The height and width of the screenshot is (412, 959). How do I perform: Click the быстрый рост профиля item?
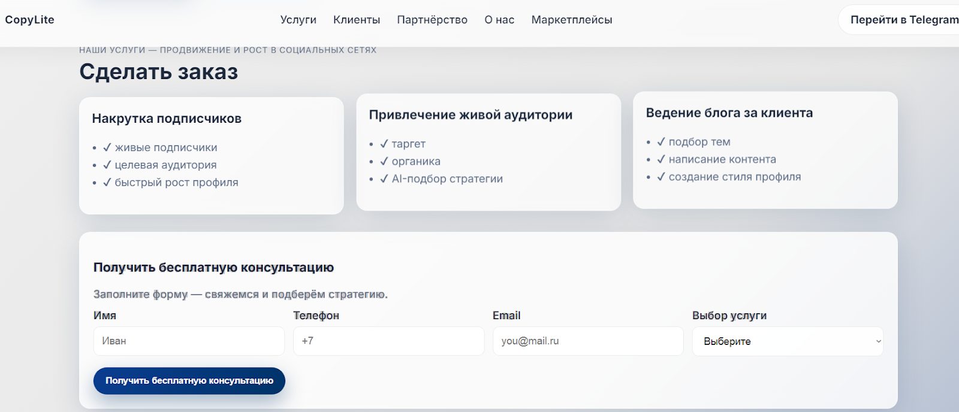[170, 182]
